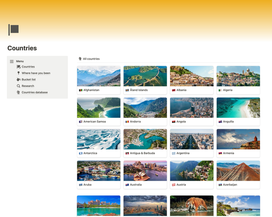The width and height of the screenshot is (272, 217).
Task: Click the Australia flag icon
Action: click(x=127, y=185)
